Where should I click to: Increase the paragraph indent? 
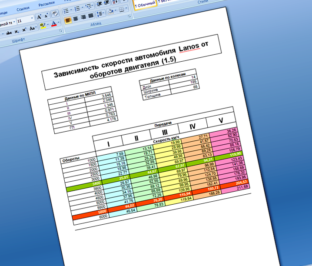pyautogui.click(x=106, y=2)
